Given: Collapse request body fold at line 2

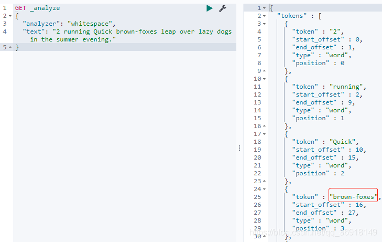Looking at the screenshot, I should coord(10,16).
